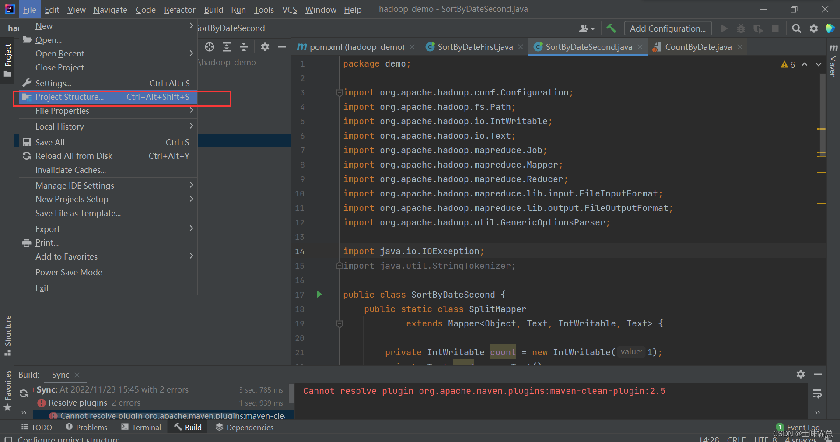This screenshot has height=442, width=840.
Task: Expand the New Projects Setup submenu
Action: pyautogui.click(x=108, y=199)
